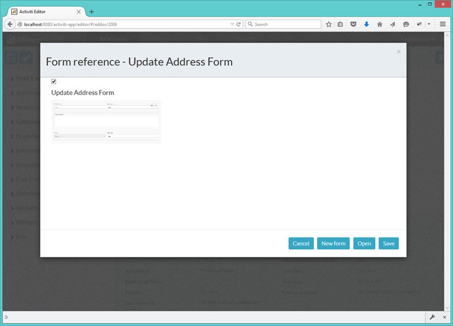Expand the Box palette group
The image size is (453, 326).
19,236
